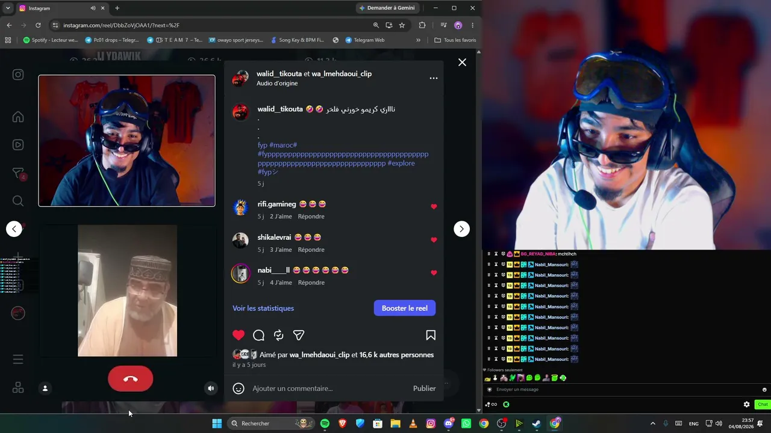Go to the next reel arrow
This screenshot has width=771, height=433.
461,229
